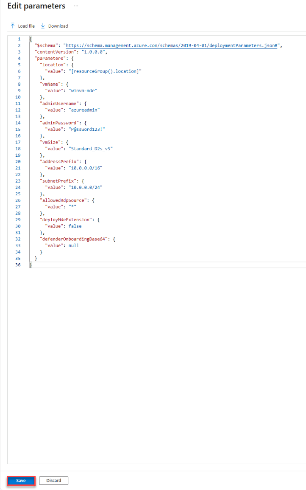
Task: Click the "Standard_D2s_v5" value
Action: tap(90, 149)
